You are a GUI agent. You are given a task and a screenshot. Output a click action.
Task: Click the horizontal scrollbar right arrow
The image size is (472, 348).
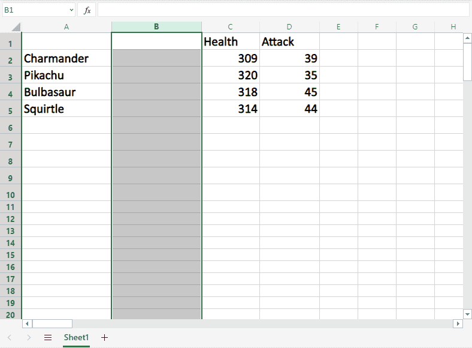(x=458, y=324)
